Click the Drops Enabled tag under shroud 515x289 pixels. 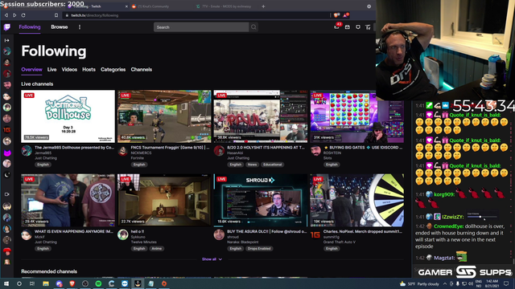click(x=259, y=248)
